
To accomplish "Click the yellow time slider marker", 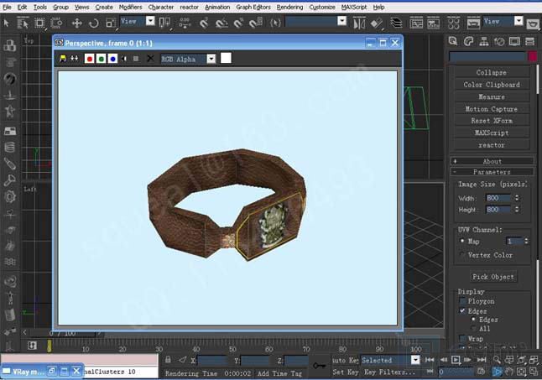I will [50, 346].
